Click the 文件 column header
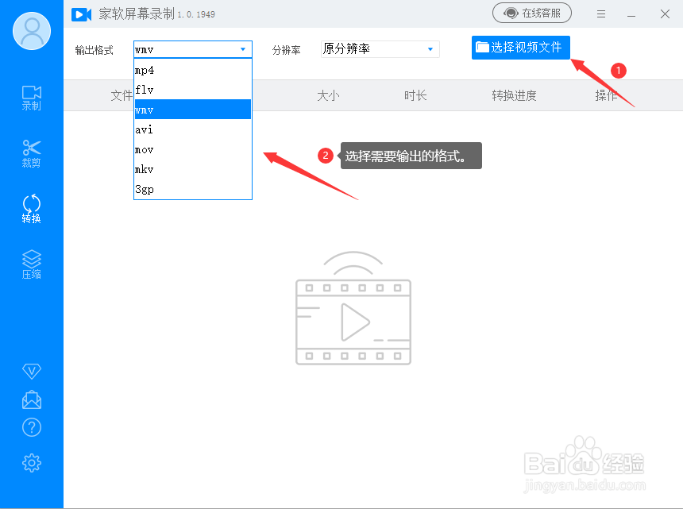 pyautogui.click(x=121, y=94)
